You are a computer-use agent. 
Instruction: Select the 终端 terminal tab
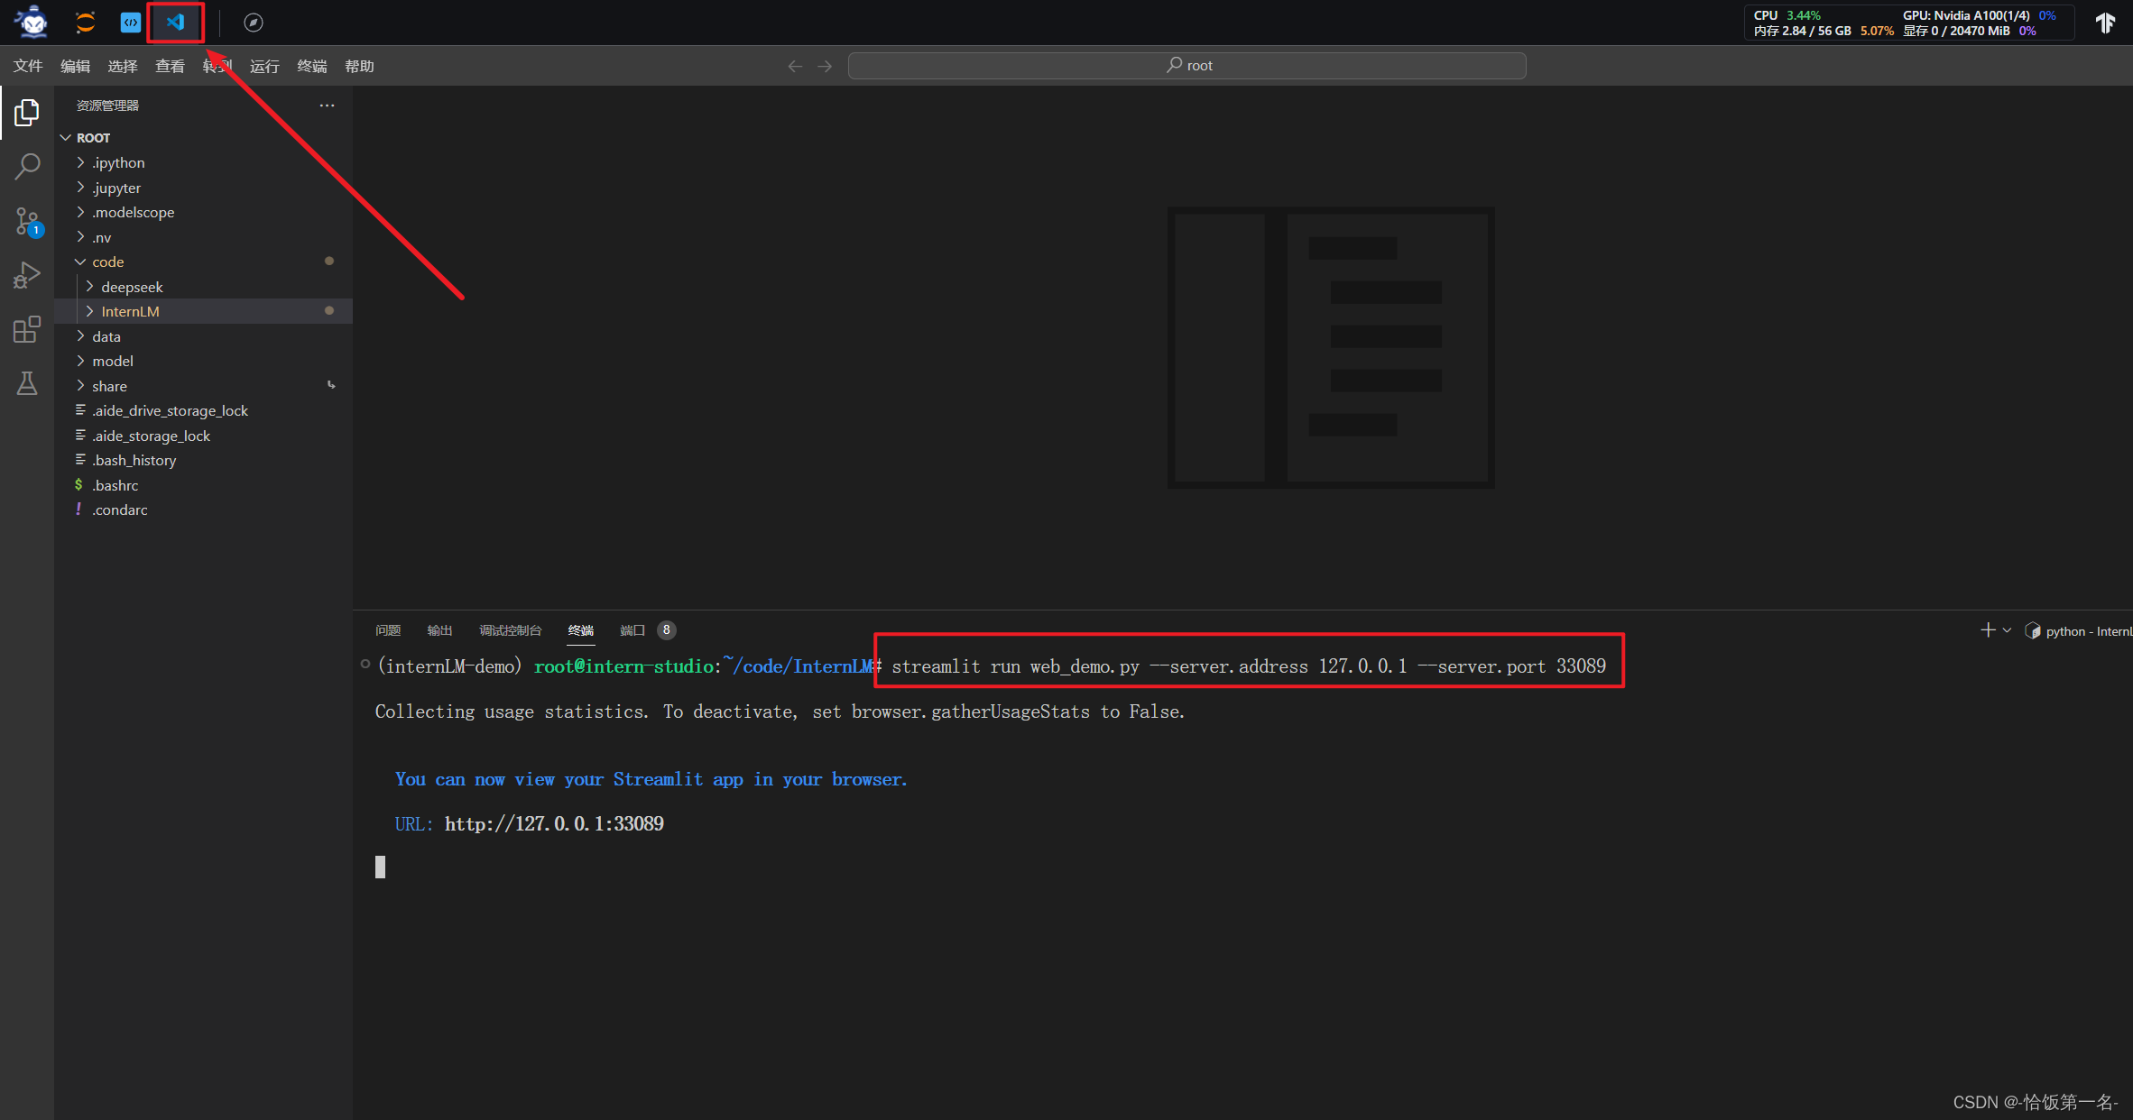[x=581, y=630]
